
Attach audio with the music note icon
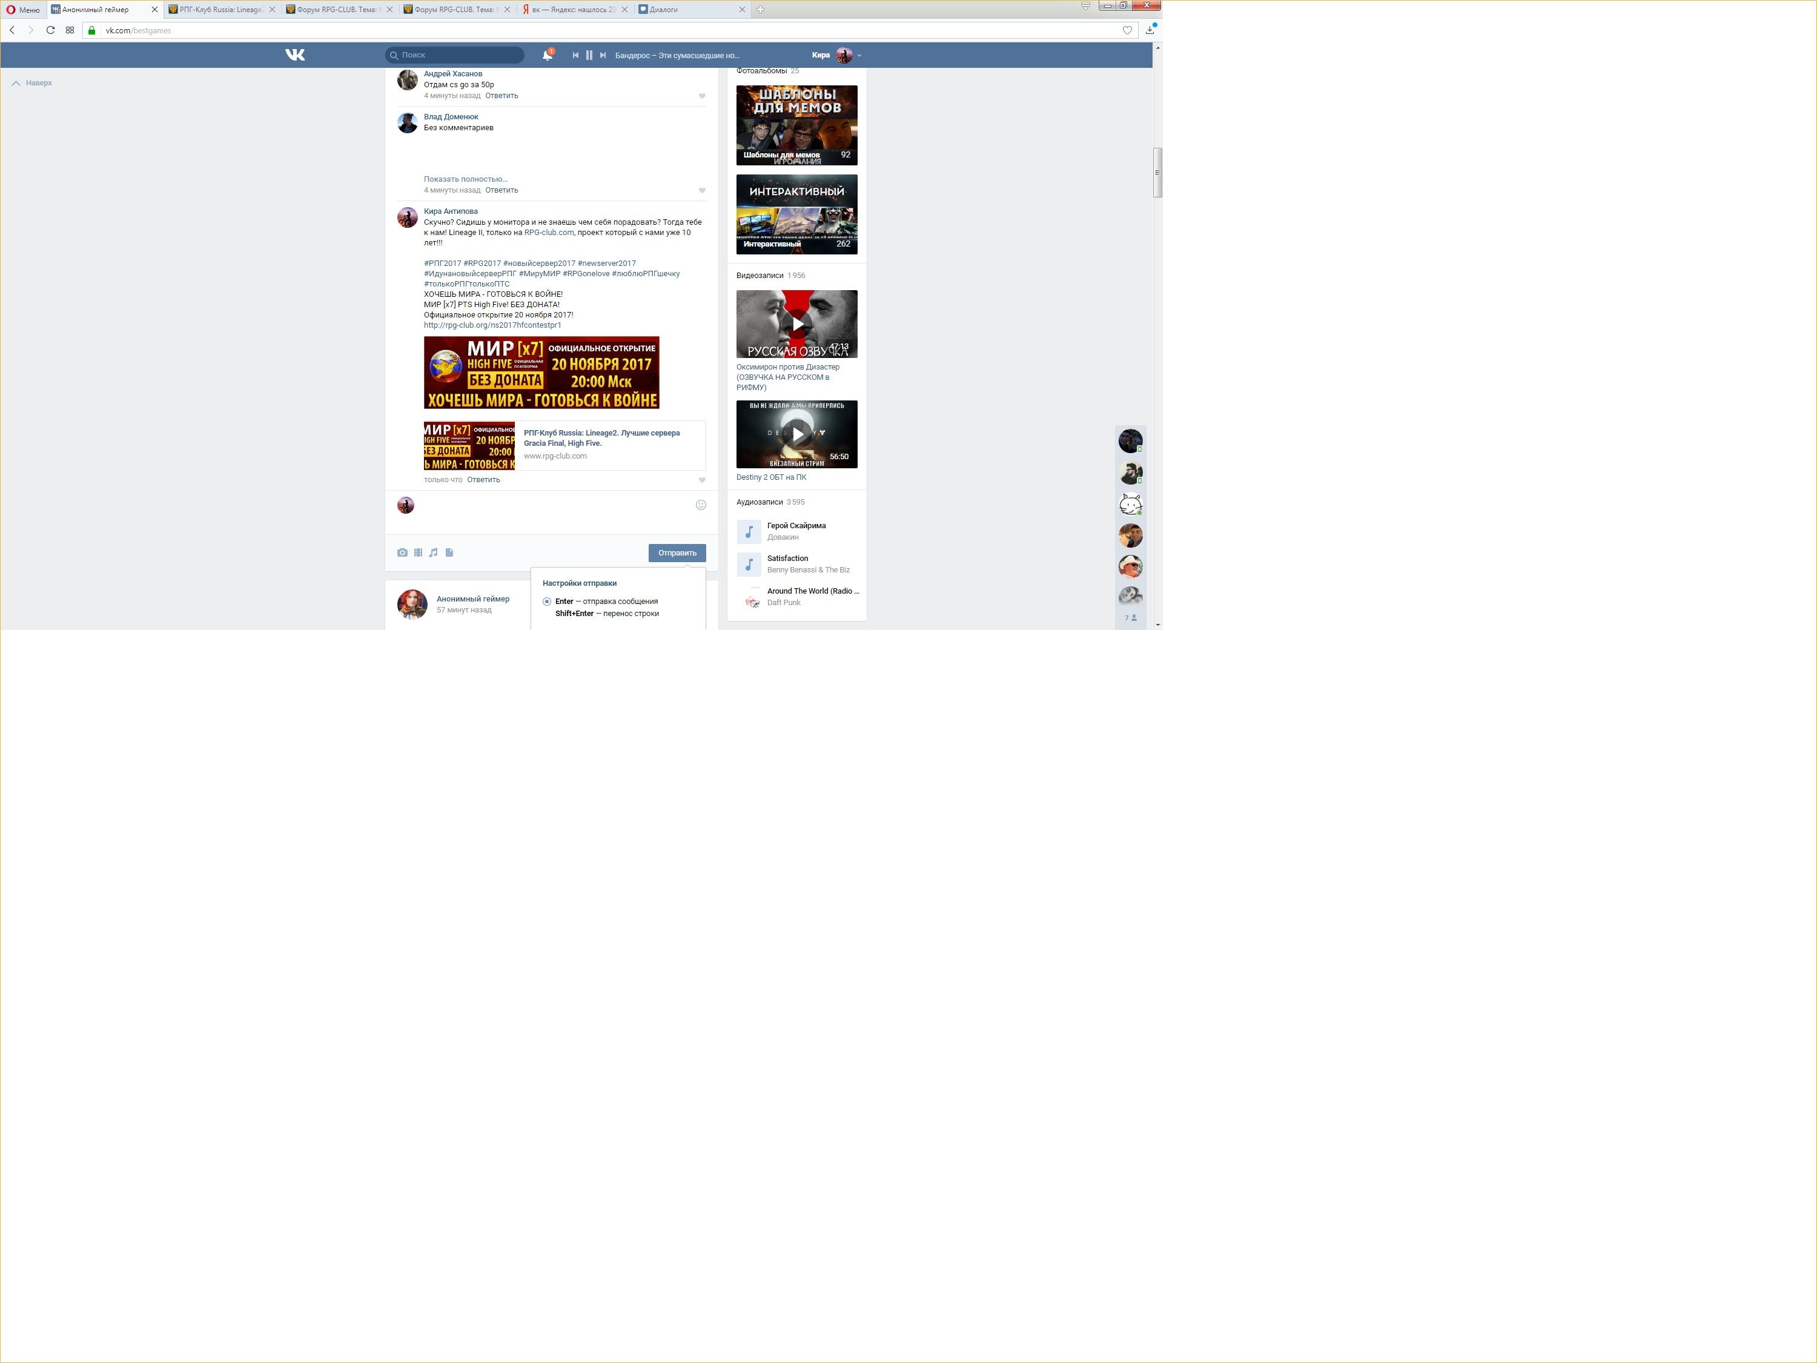point(434,553)
